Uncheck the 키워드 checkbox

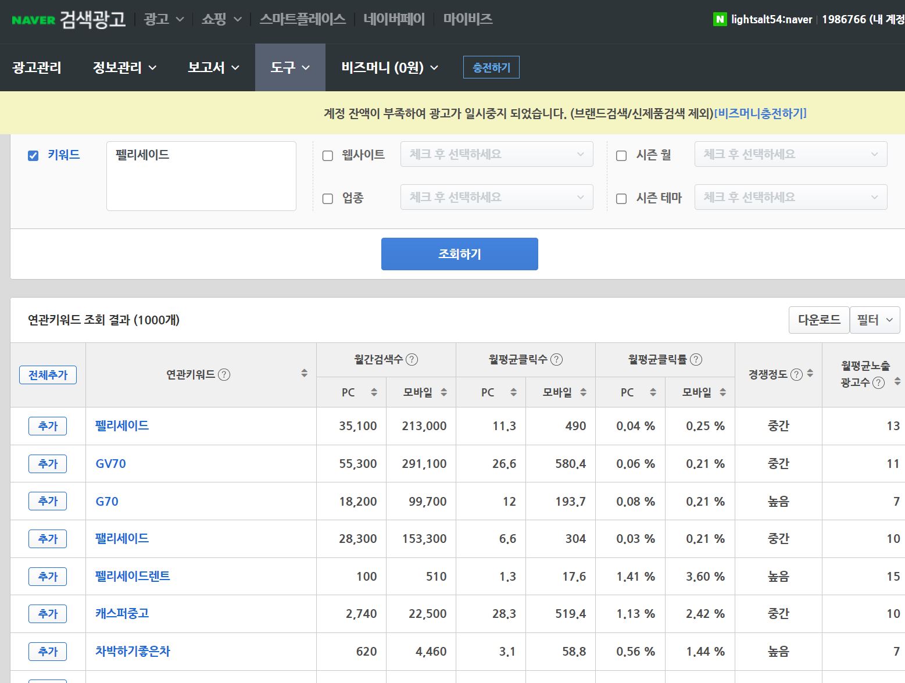click(x=33, y=155)
